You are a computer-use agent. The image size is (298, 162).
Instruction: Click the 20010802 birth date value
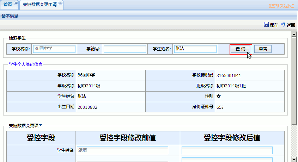tap(87, 107)
